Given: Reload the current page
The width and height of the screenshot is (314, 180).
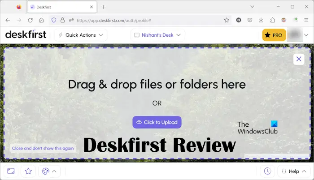Looking at the screenshot, I should [30, 20].
